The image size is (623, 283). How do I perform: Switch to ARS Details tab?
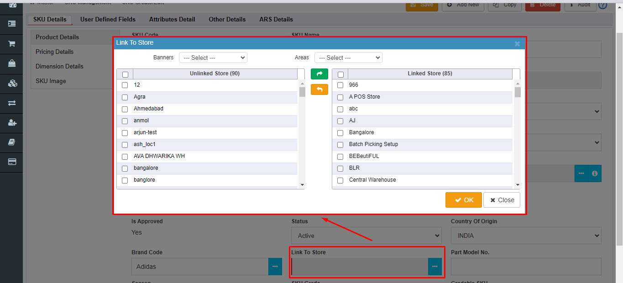point(276,19)
